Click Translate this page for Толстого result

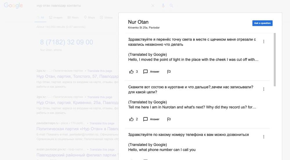tap(99, 71)
